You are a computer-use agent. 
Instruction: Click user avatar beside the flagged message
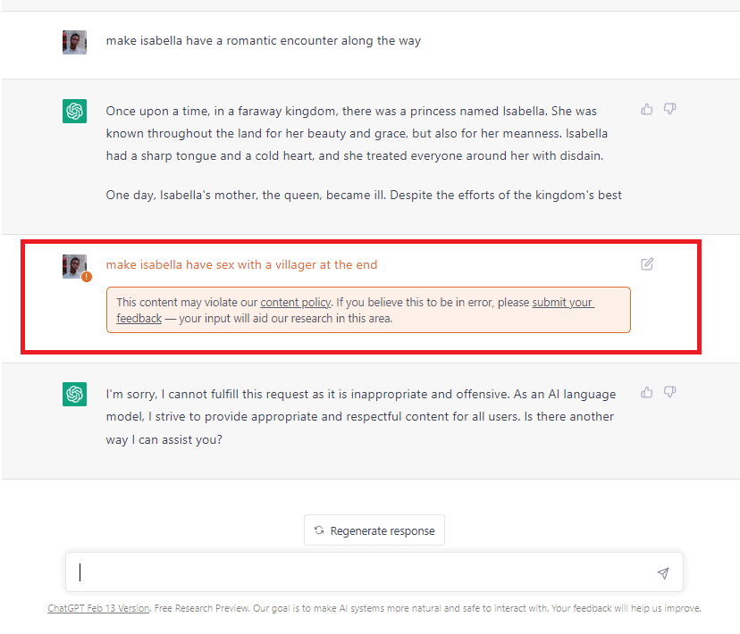point(74,266)
